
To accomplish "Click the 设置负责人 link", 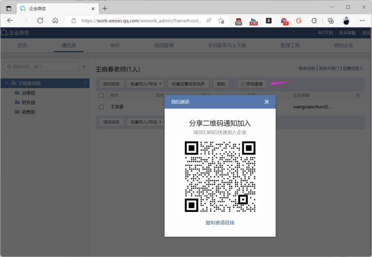I will tap(352, 68).
